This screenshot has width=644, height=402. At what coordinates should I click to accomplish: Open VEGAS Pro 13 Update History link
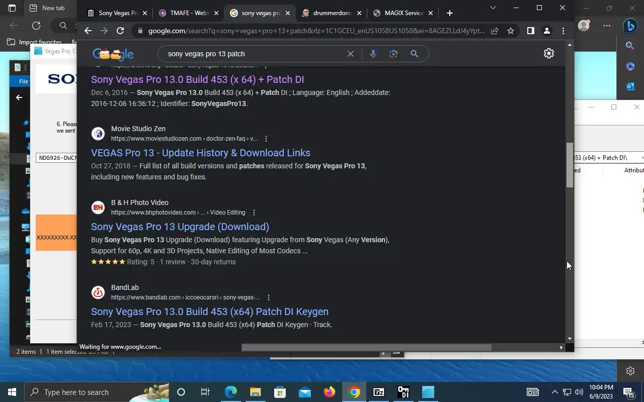click(x=201, y=153)
